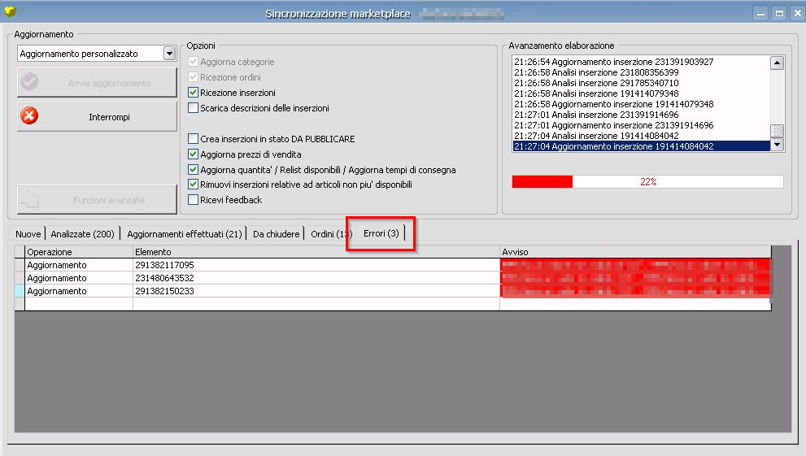Click log list scroll down arrow

pos(777,145)
